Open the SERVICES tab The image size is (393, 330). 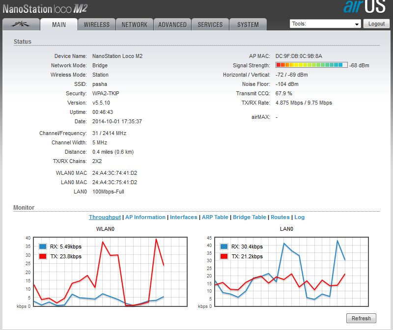coord(210,25)
